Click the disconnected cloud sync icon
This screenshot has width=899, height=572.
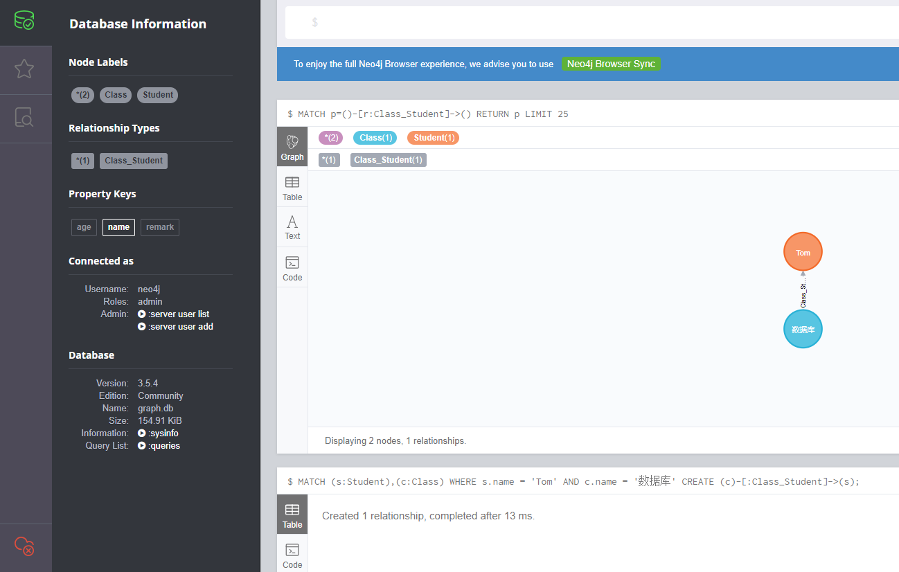[x=26, y=546]
